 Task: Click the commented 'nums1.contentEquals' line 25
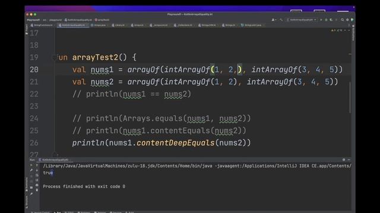(159, 131)
